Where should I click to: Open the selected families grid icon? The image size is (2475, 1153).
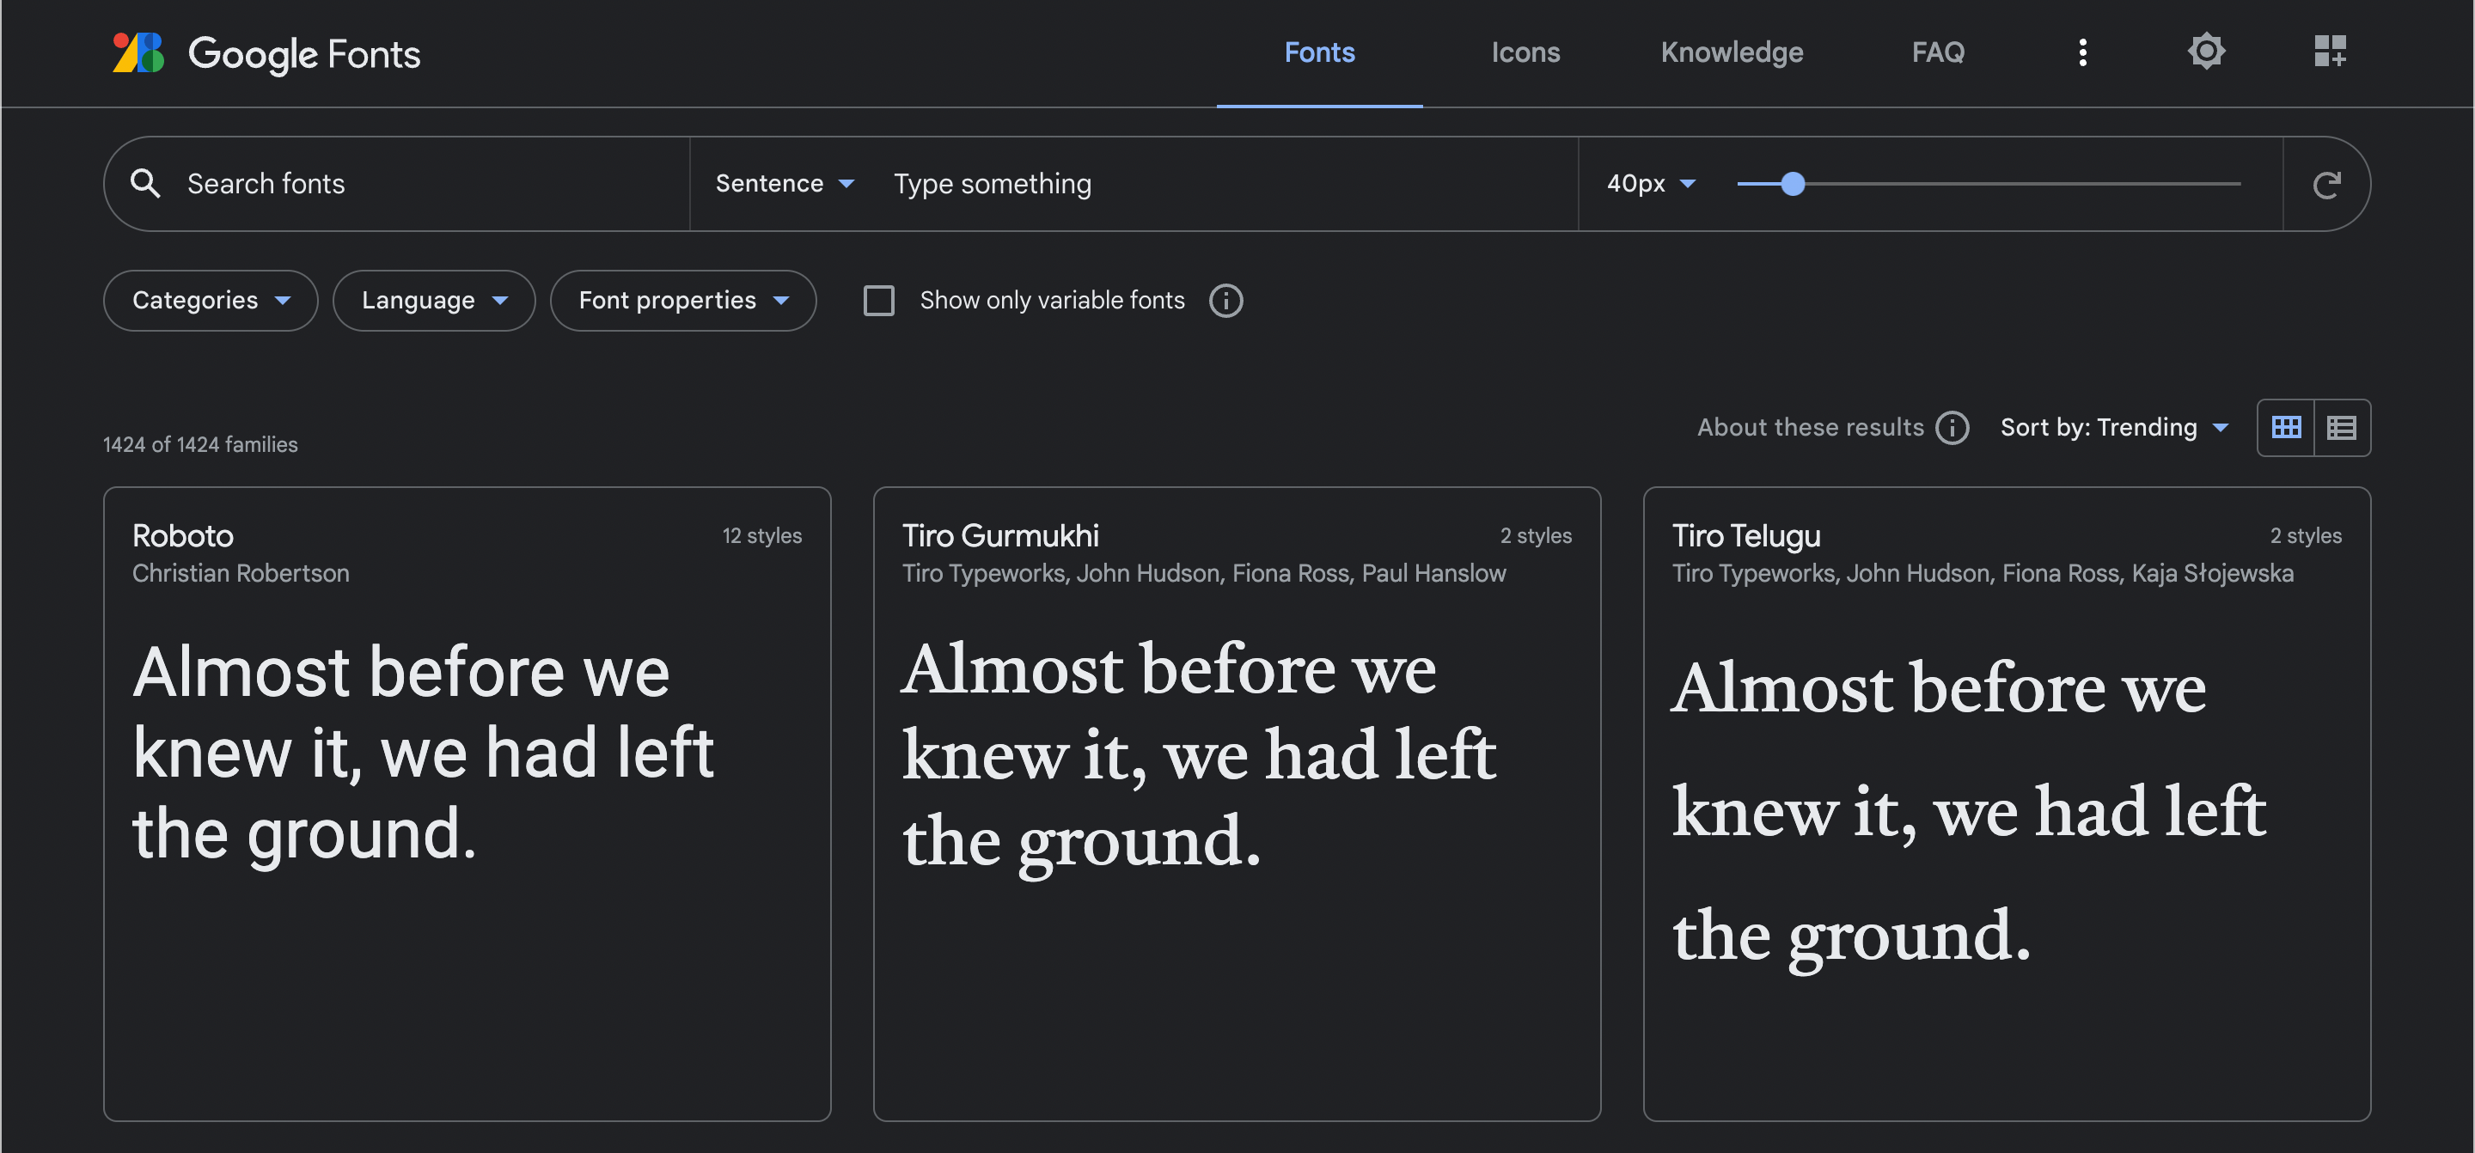coord(2330,52)
